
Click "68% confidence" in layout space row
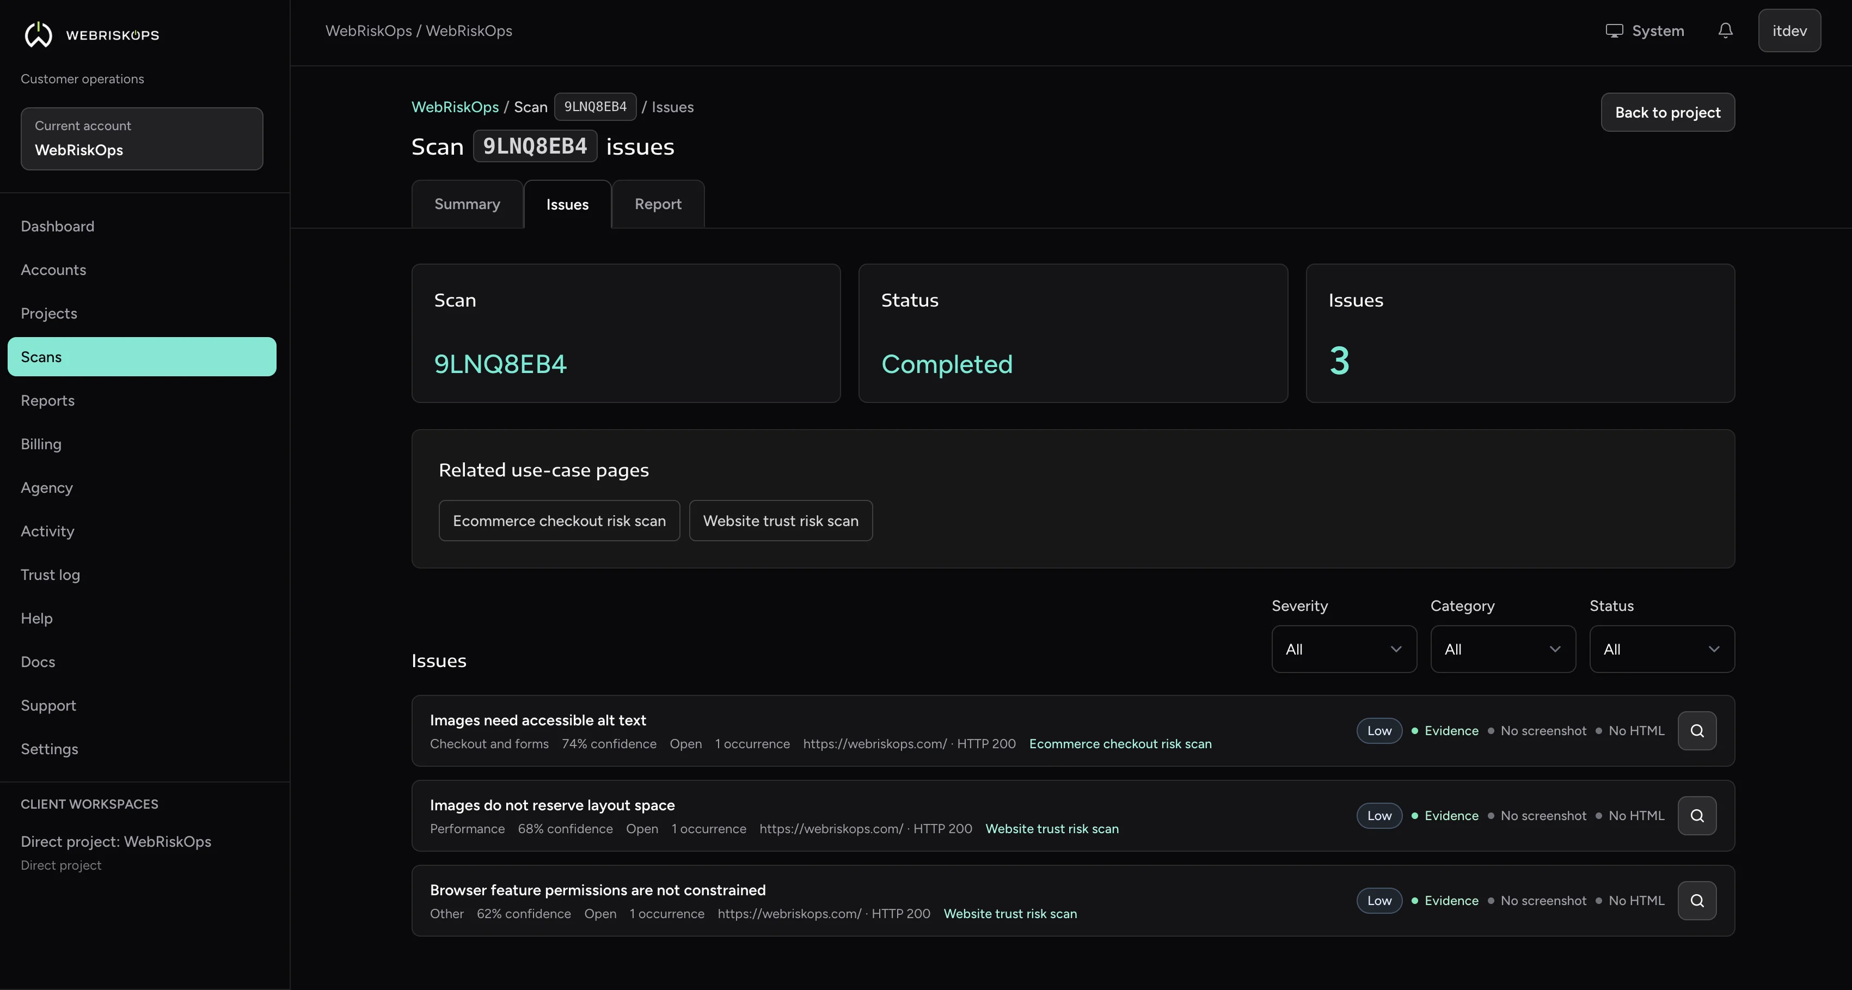(x=565, y=829)
